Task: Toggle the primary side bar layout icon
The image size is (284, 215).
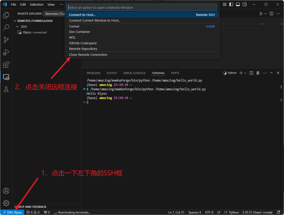Action: tap(231, 4)
